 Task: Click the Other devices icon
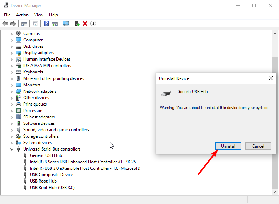pyautogui.click(x=19, y=98)
